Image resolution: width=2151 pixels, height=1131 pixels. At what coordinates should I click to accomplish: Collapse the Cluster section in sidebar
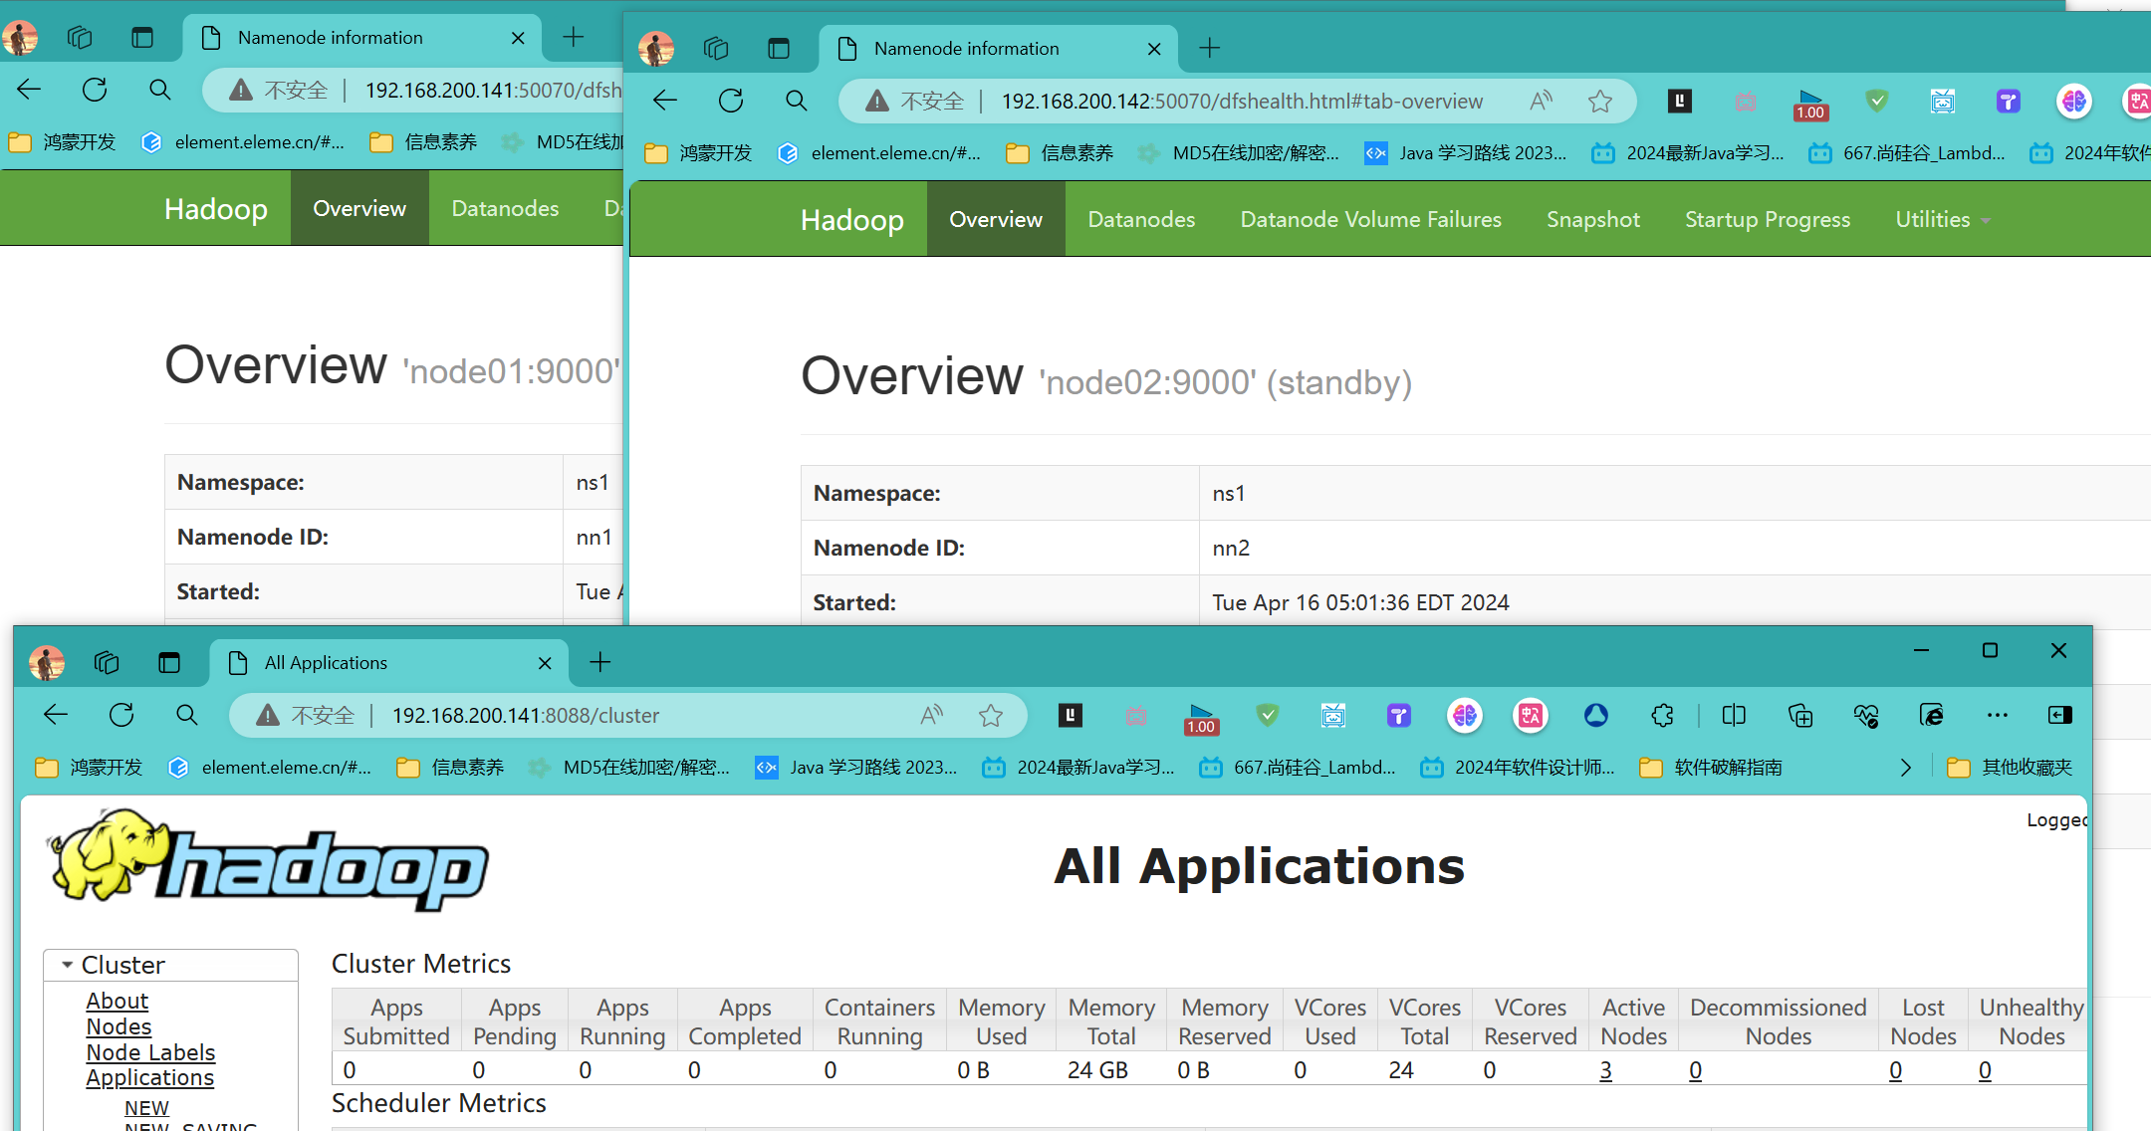pos(68,965)
